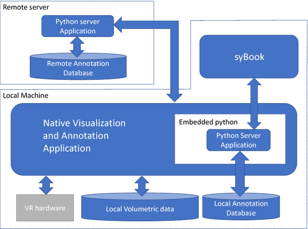Click double arrow above Local Volumetric data
The height and width of the screenshot is (229, 308).
tap(141, 185)
